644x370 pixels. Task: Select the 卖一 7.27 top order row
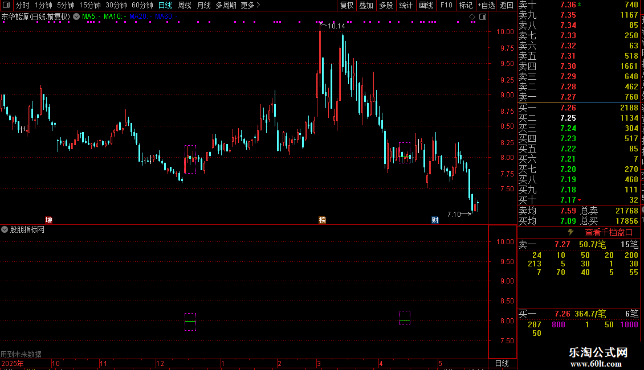pos(578,97)
